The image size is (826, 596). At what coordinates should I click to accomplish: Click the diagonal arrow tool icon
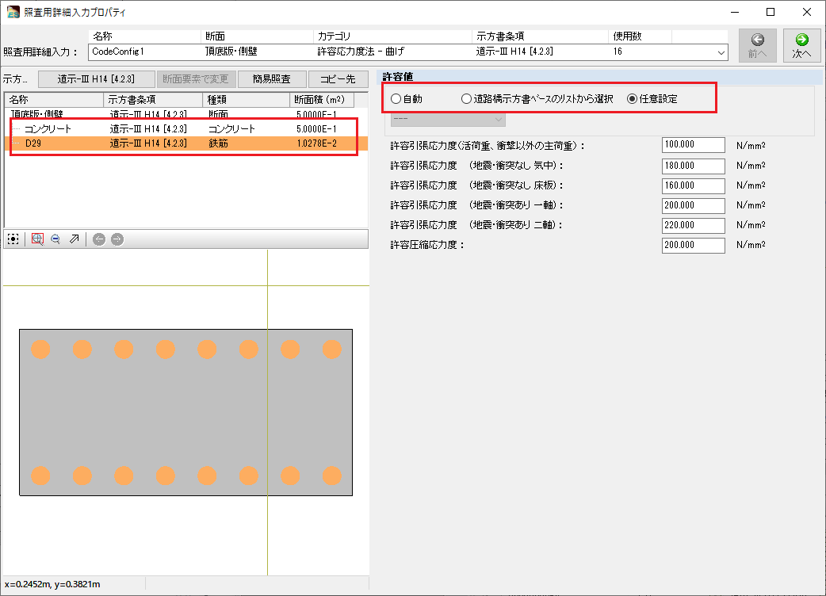[x=74, y=239]
